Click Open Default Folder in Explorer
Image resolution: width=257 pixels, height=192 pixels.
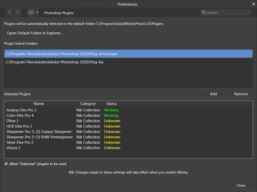35,33
